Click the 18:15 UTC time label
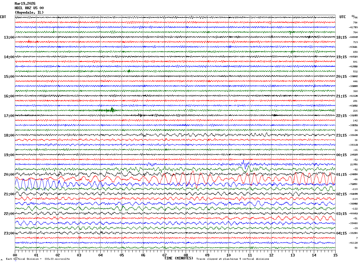The width and height of the screenshot is (359, 263). click(x=341, y=37)
